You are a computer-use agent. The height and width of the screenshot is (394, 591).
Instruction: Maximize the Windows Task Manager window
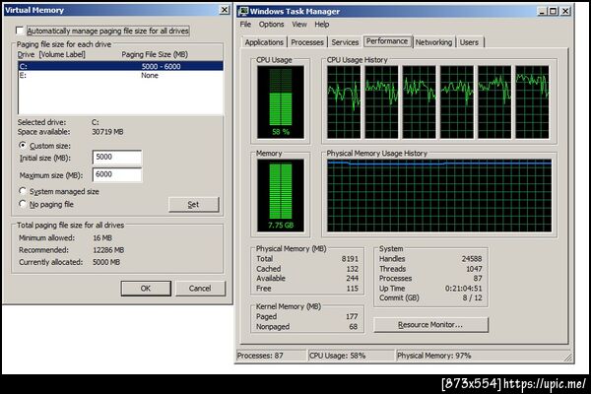pyautogui.click(x=554, y=11)
